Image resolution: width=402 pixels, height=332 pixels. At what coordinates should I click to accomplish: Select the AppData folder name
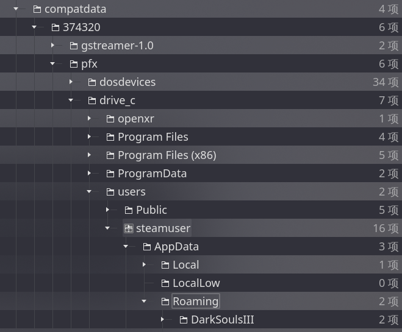point(176,247)
